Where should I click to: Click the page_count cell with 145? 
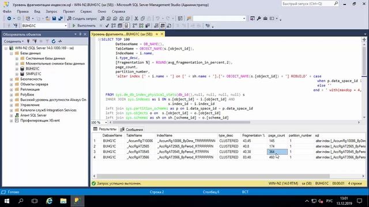coord(277,141)
